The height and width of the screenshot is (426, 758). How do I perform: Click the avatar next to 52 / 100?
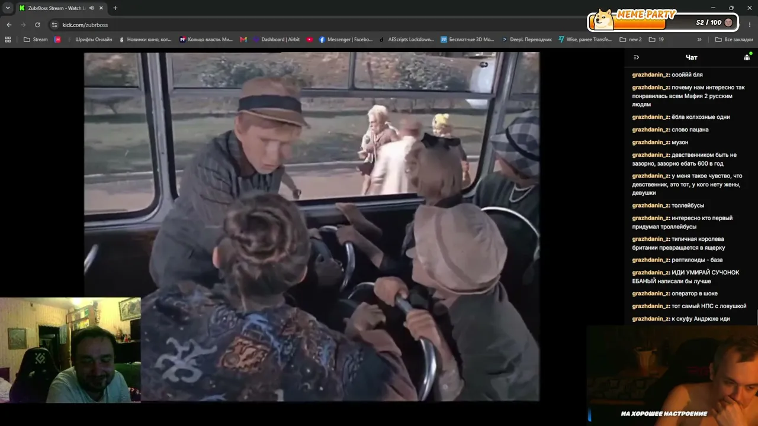click(728, 22)
